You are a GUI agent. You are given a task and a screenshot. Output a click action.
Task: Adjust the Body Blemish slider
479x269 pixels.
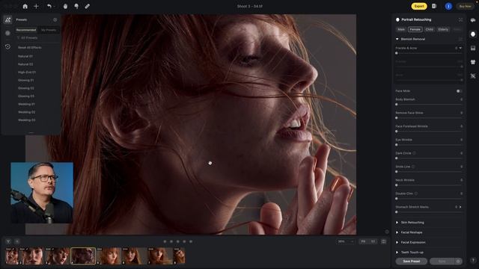click(429, 105)
